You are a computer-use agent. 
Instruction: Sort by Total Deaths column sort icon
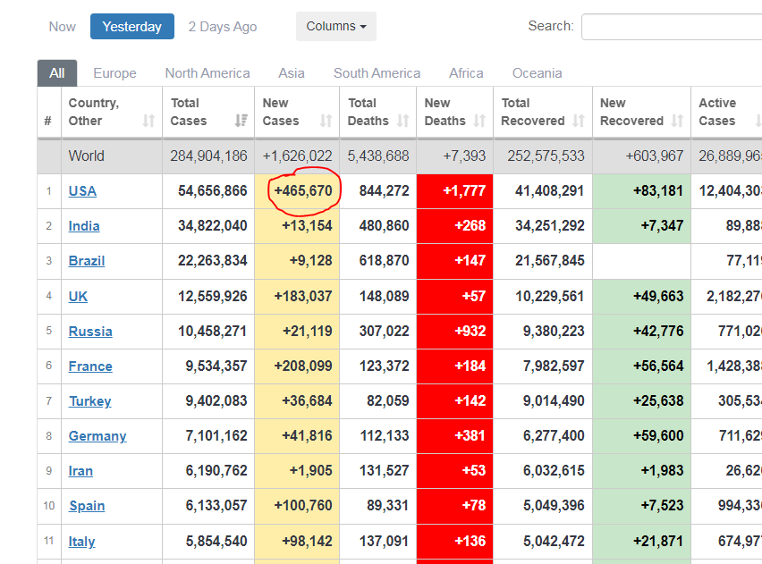(402, 121)
